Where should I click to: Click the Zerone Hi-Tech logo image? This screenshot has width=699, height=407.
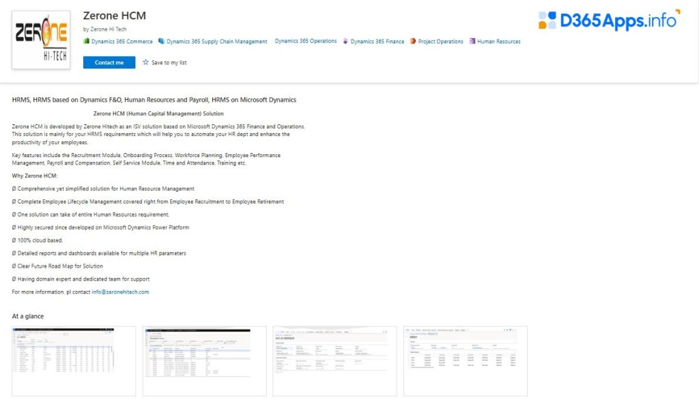41,40
